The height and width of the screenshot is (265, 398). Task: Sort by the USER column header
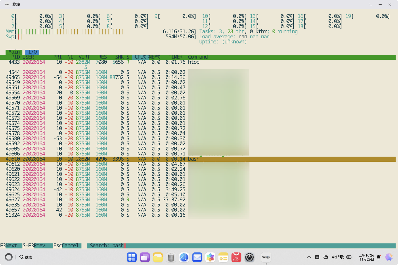pyautogui.click(x=28, y=57)
